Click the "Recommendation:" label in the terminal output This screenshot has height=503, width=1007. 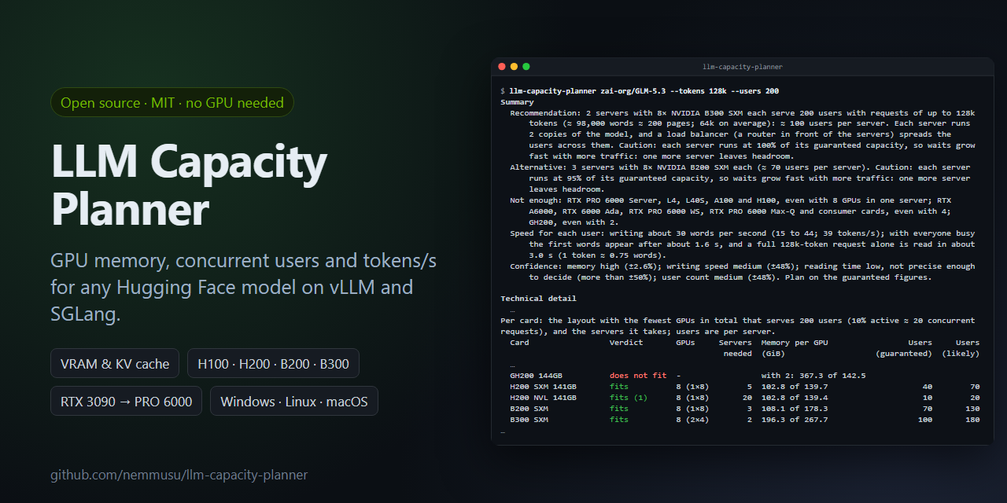[545, 112]
